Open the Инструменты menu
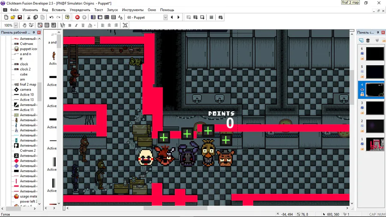 pyautogui.click(x=133, y=10)
